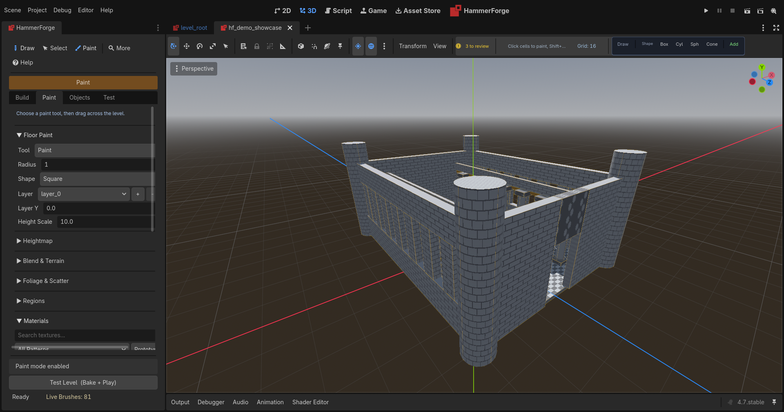Collapse the Floor Paint section
This screenshot has height=412, width=784.
tap(35, 135)
